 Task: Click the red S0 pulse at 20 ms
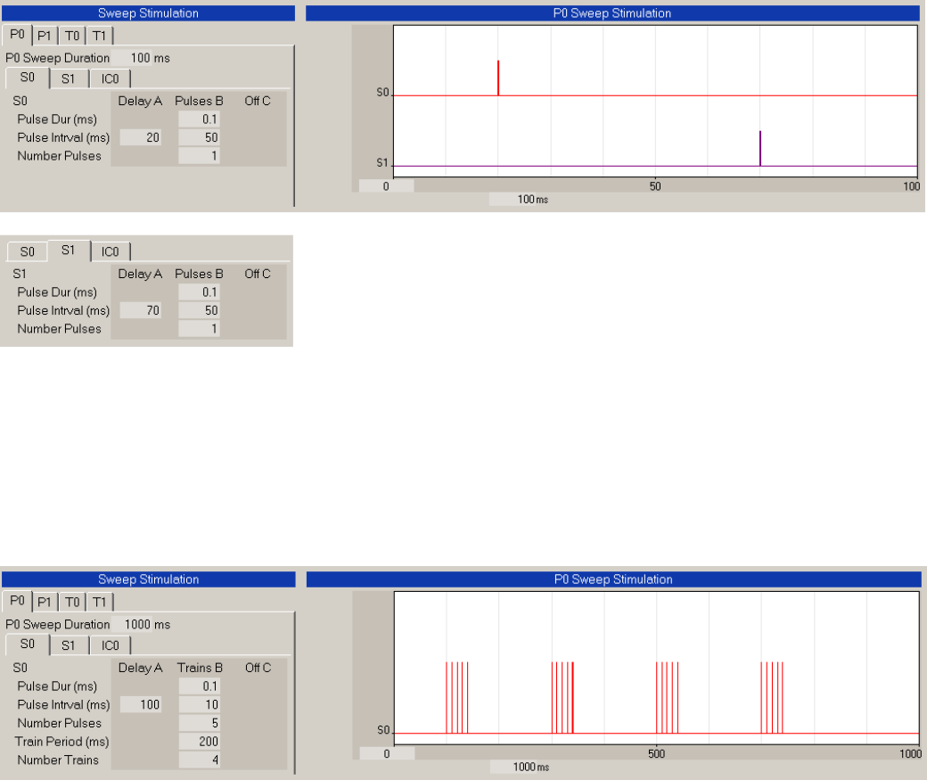click(x=498, y=77)
